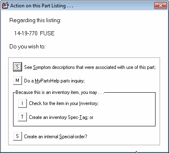Image resolution: width=169 pixels, height=153 pixels.
Task: Select the 'See Symptom descriptions' label text
Action: (x=90, y=67)
